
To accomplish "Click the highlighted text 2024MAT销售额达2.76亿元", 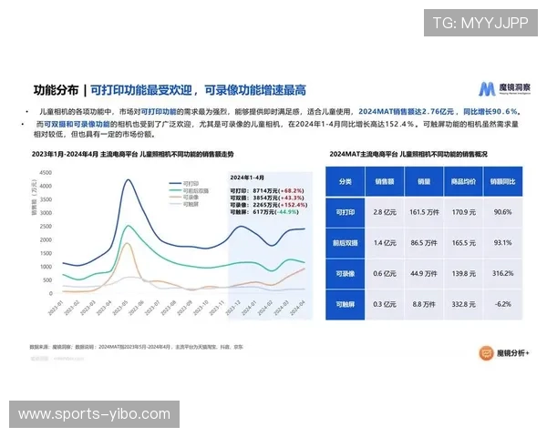I will point(406,111).
